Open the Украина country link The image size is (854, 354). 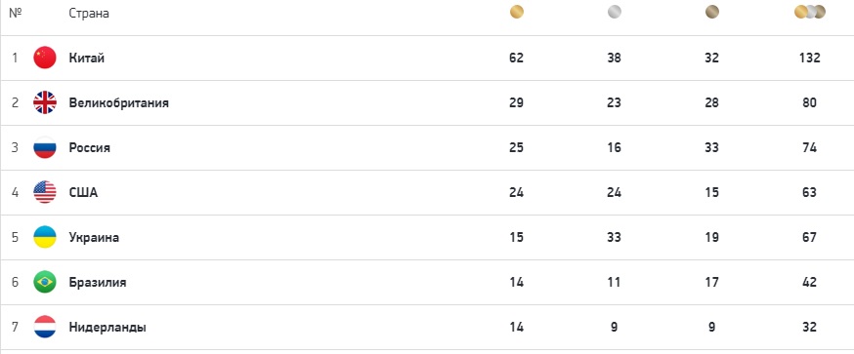pos(94,238)
